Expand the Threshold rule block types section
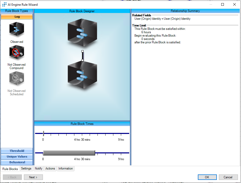The width and height of the screenshot is (241, 183). [x=17, y=151]
